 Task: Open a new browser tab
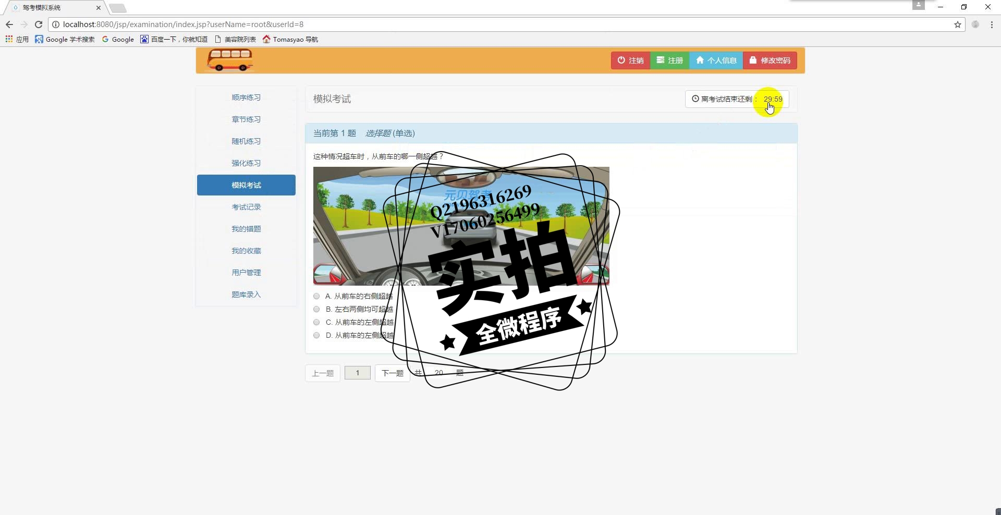118,8
